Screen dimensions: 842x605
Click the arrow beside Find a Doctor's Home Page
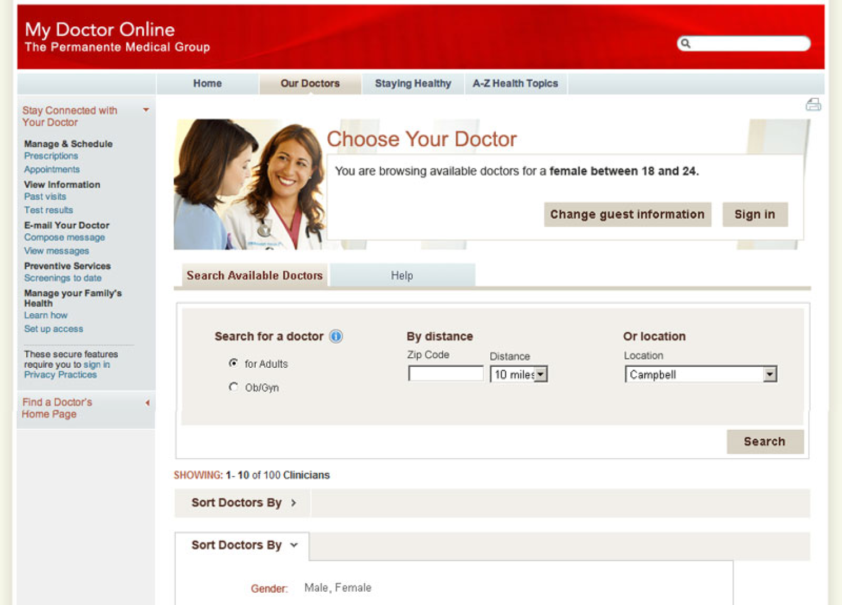point(147,402)
